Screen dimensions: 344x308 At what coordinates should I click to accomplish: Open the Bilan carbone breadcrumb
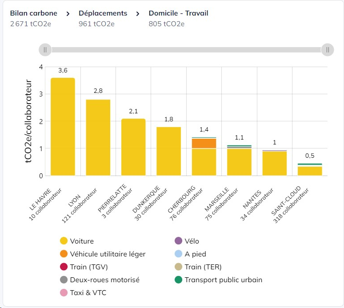coord(34,13)
